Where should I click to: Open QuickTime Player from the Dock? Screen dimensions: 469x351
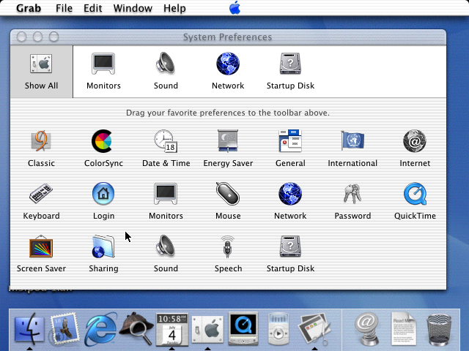(x=243, y=328)
